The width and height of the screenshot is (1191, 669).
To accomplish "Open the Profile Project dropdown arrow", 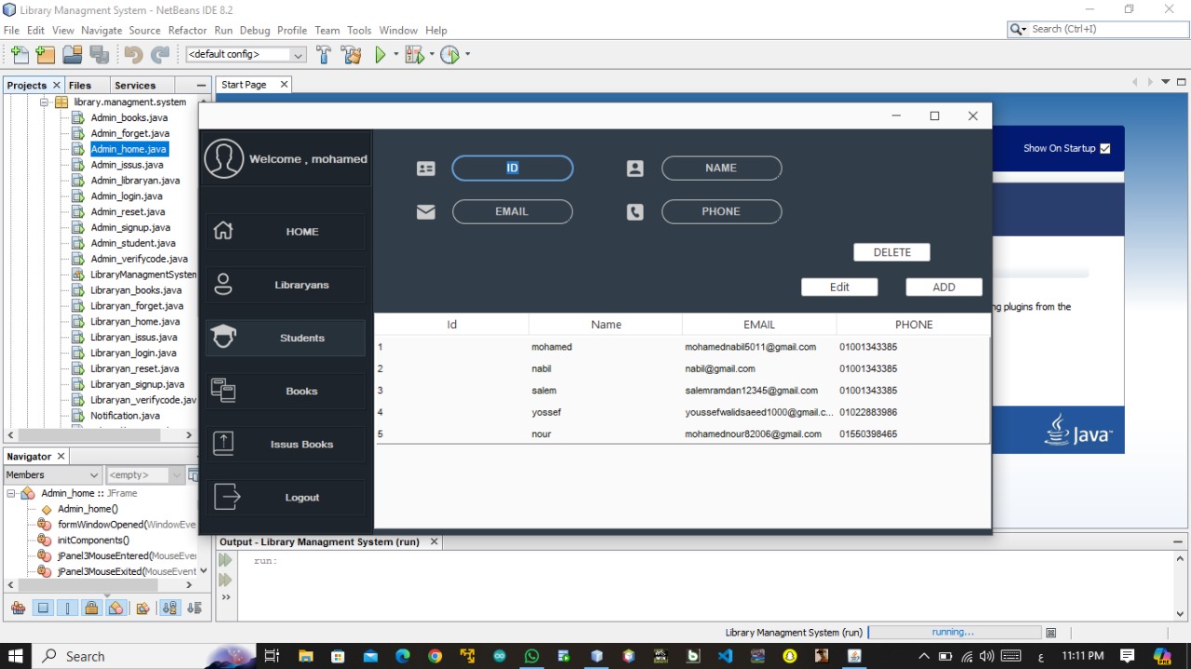I will 467,55.
